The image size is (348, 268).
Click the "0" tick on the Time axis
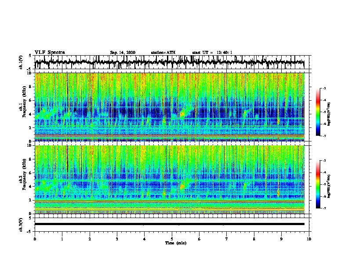coord(35,239)
